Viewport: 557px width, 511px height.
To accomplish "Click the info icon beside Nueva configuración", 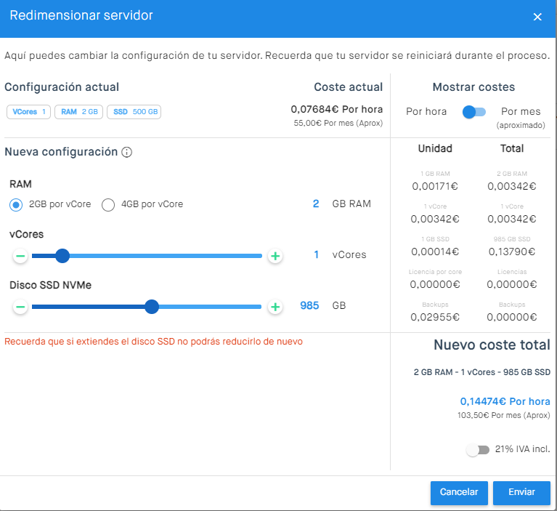I will [126, 153].
